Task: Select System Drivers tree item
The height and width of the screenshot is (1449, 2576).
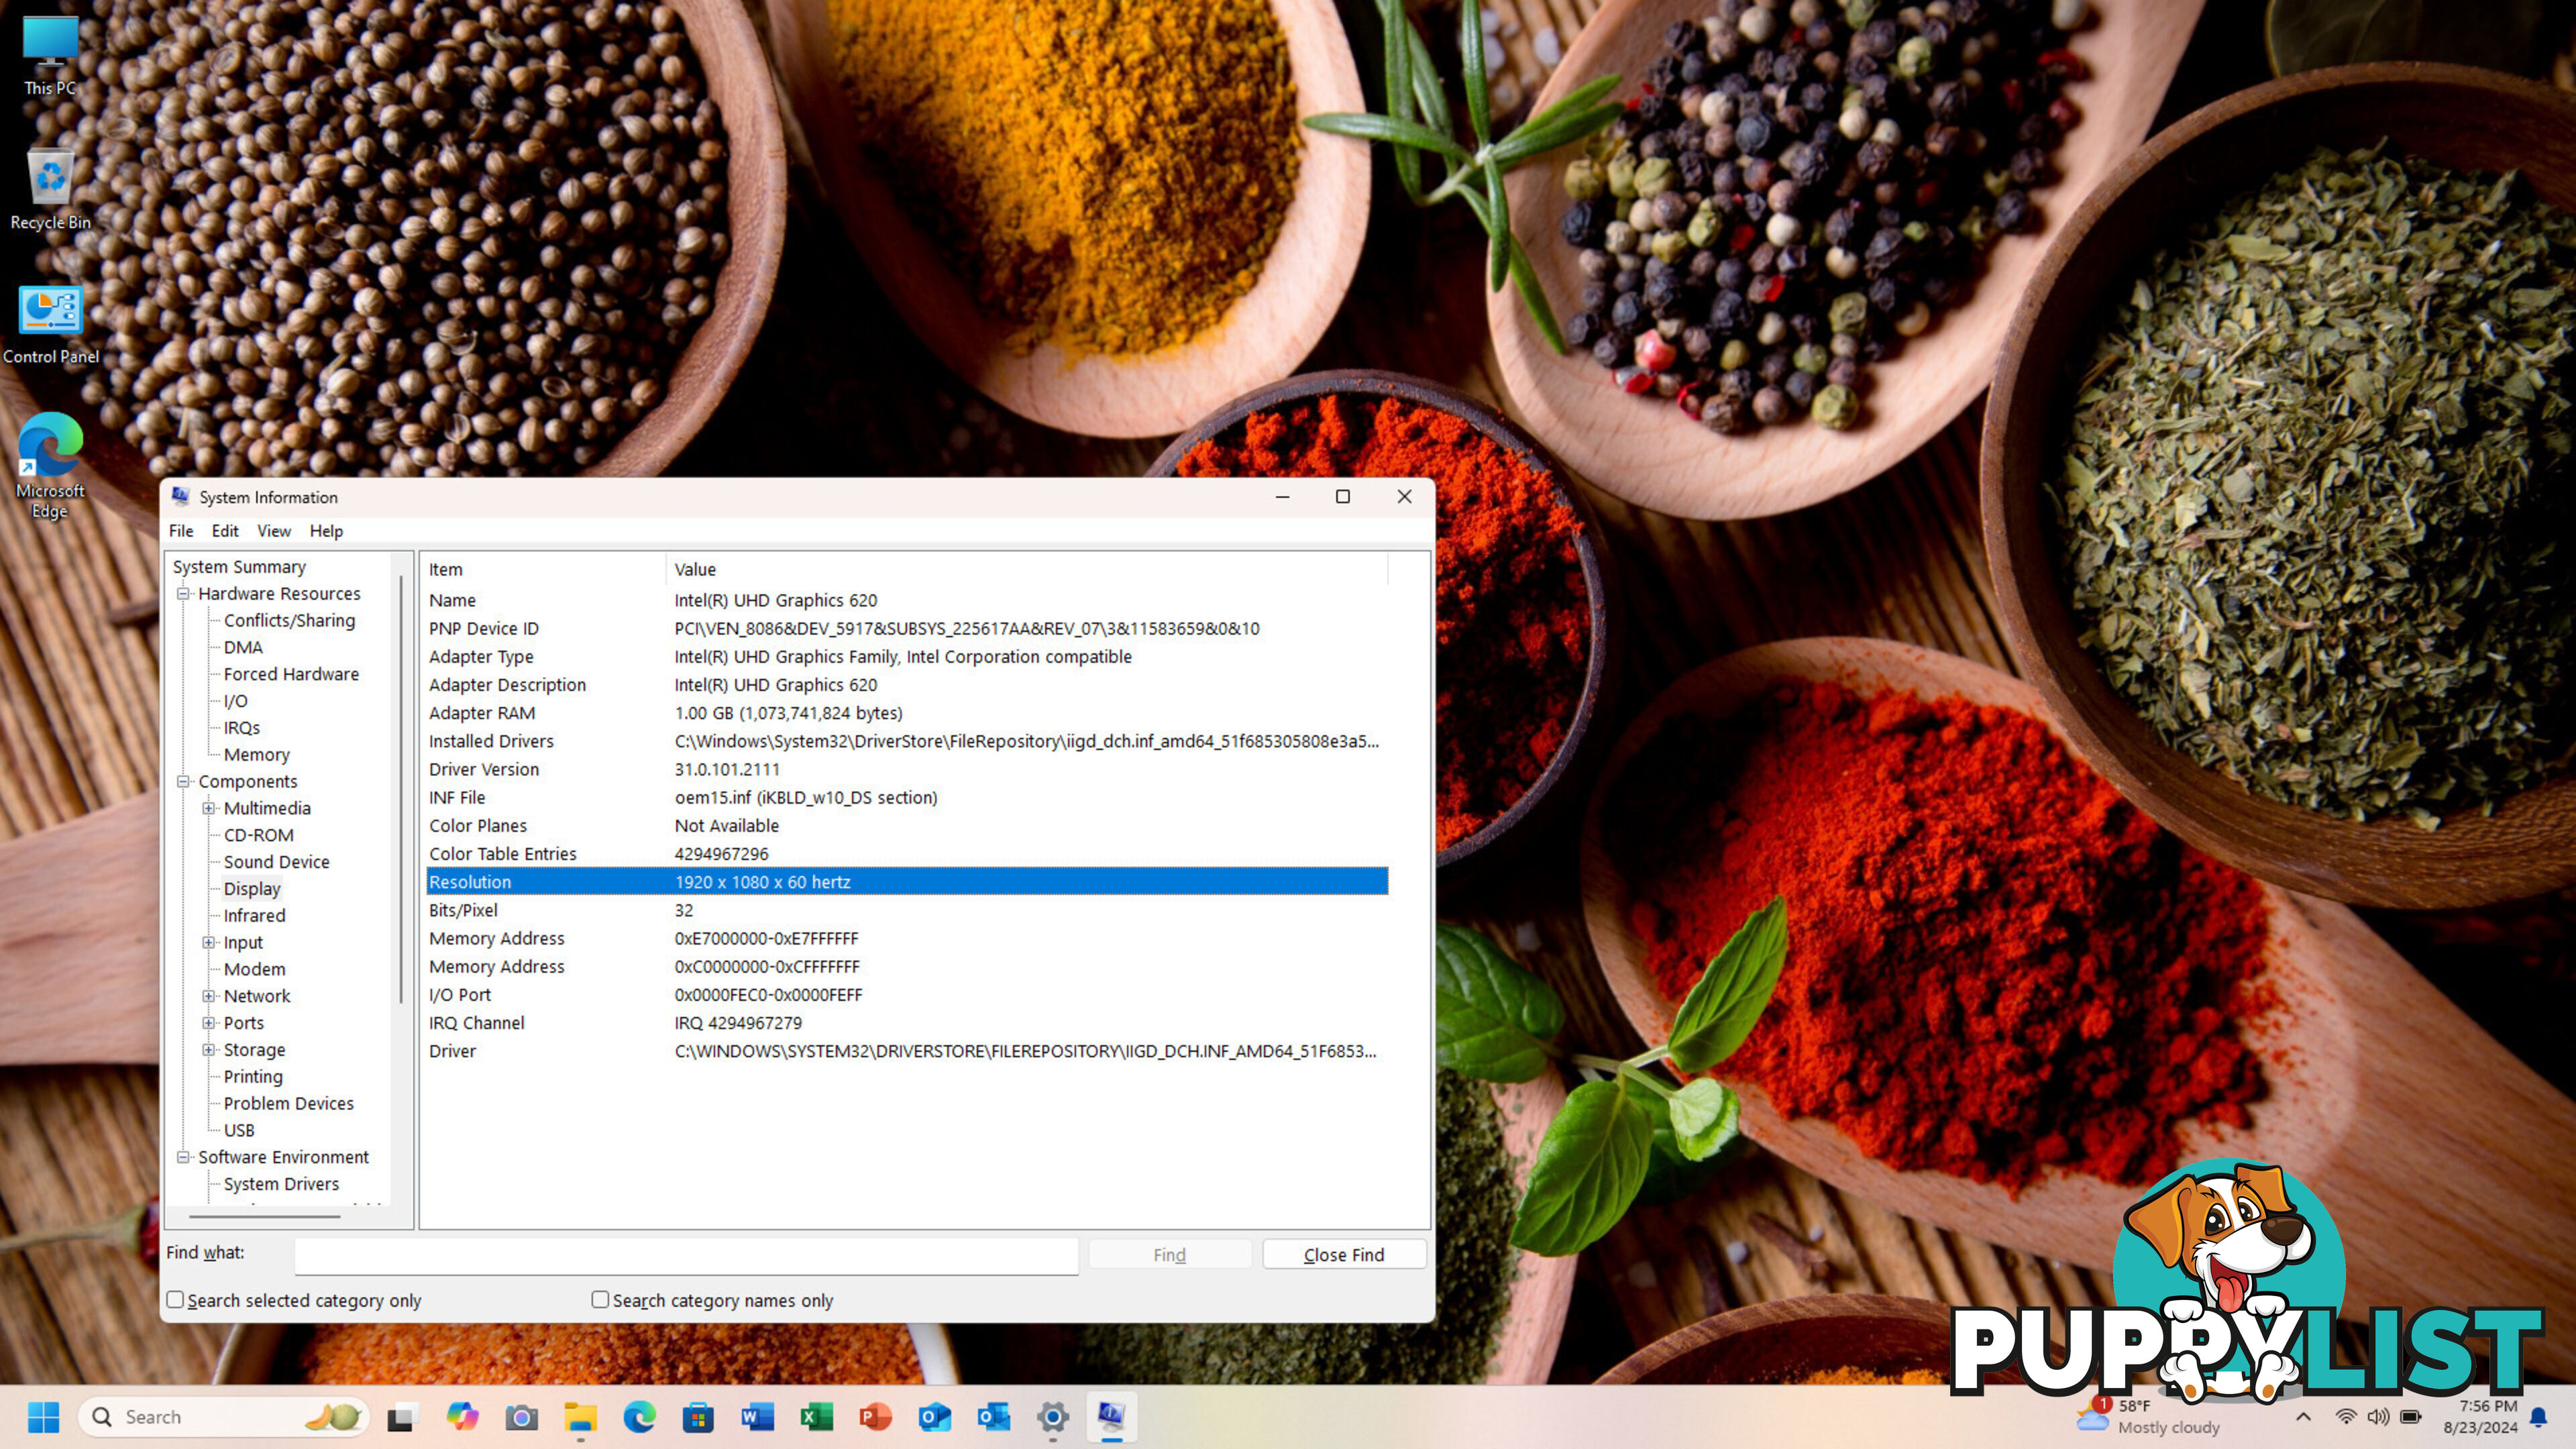Action: click(281, 1184)
